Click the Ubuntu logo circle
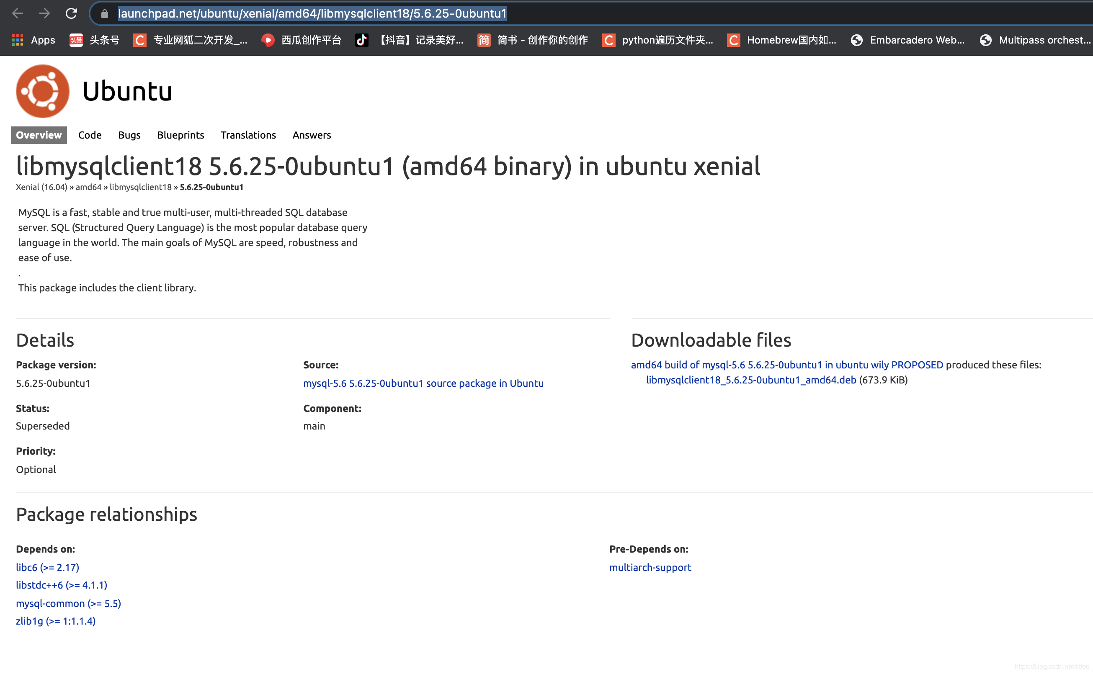 (x=43, y=91)
